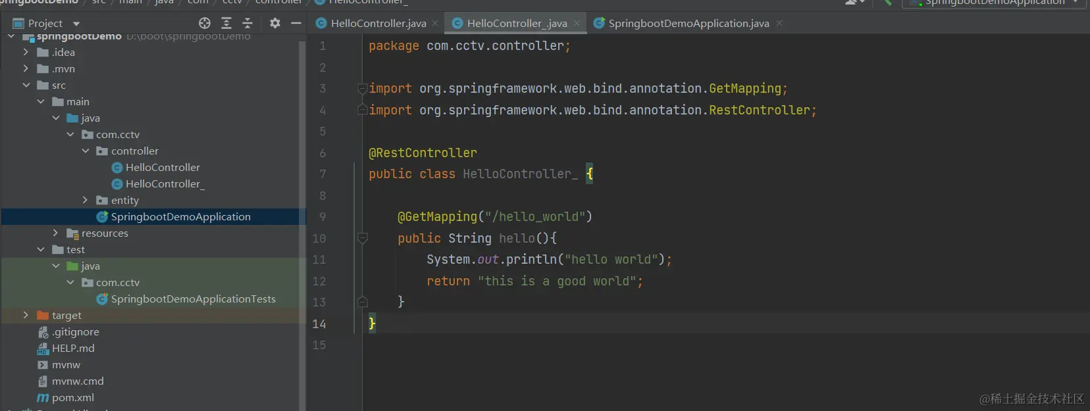
Task: Open the Project view dropdown
Action: click(x=76, y=24)
